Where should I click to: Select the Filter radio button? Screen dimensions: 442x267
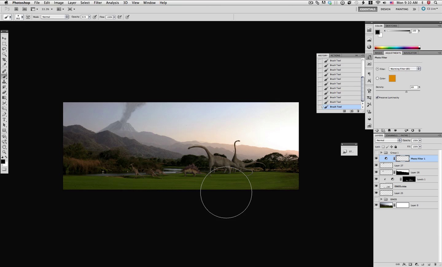(x=377, y=69)
